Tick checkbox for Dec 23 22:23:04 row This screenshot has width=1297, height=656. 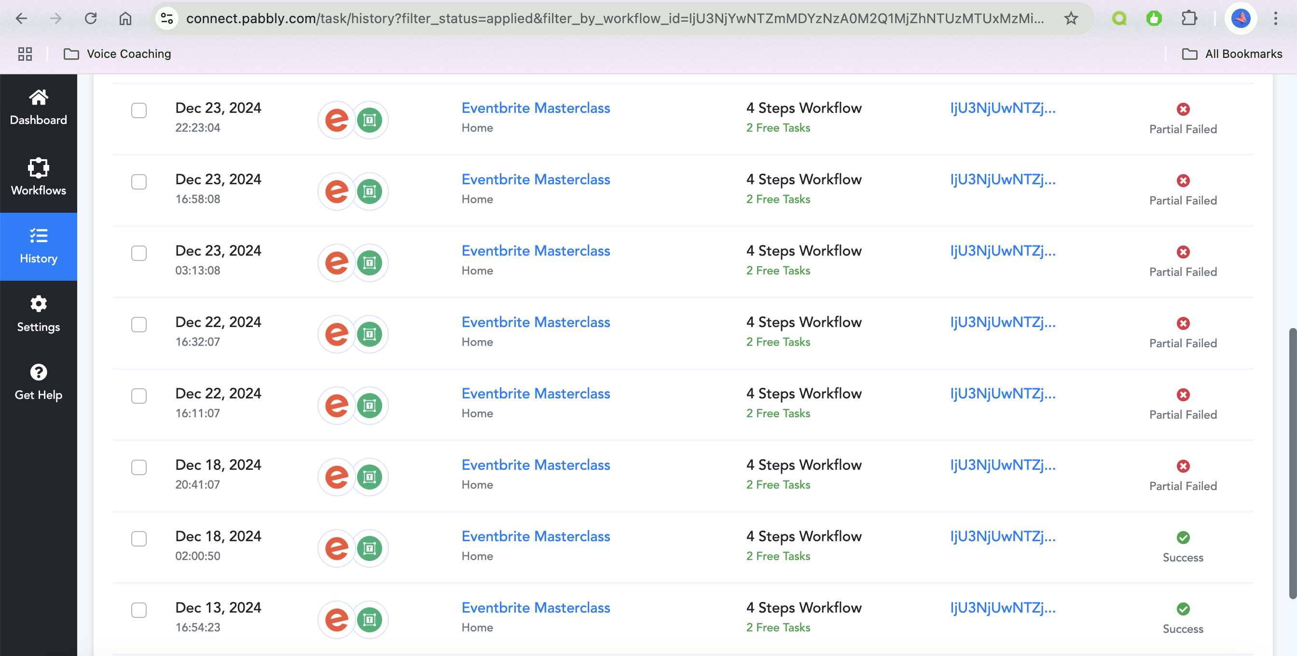click(x=139, y=110)
